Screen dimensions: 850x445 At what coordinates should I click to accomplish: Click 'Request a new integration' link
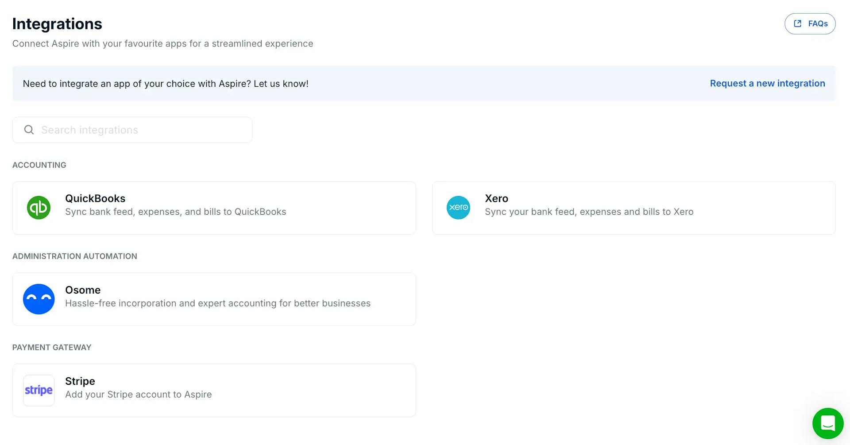767,83
